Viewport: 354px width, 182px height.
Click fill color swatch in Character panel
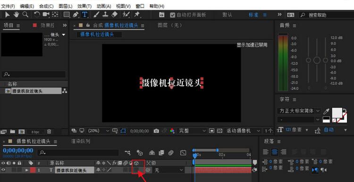337,113
